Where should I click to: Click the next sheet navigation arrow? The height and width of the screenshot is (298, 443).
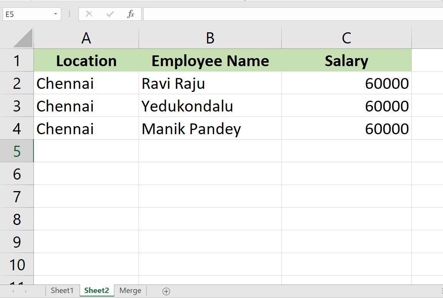[x=26, y=291]
